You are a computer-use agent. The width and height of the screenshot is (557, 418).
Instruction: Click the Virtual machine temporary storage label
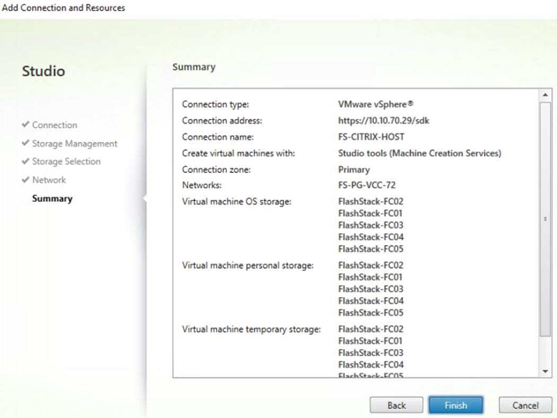(x=251, y=329)
